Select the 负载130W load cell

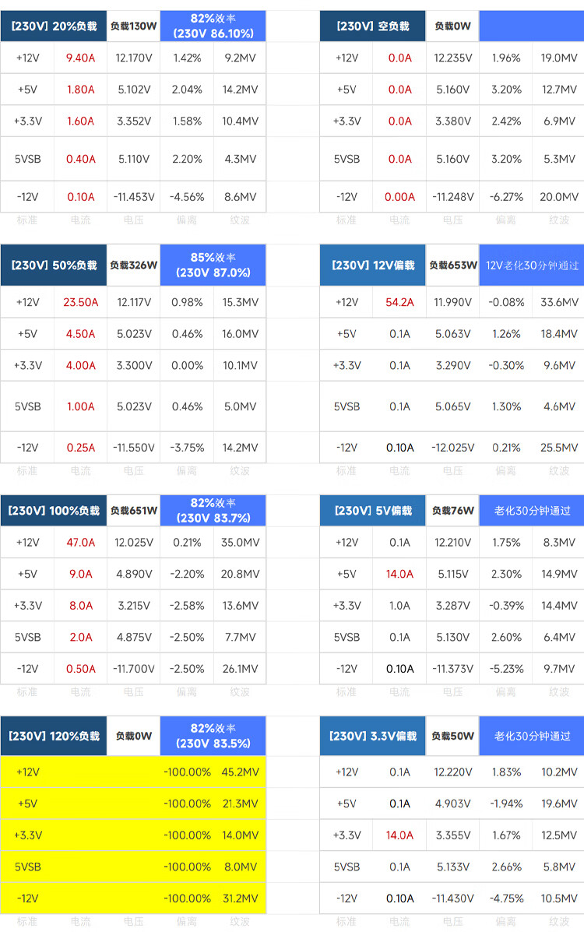tap(133, 26)
